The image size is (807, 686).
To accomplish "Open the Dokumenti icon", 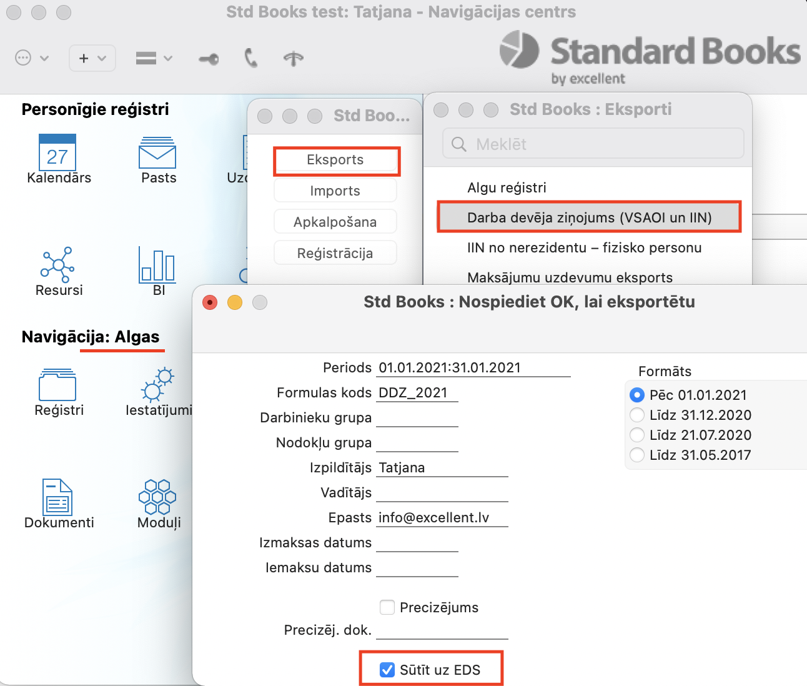I will [x=57, y=497].
